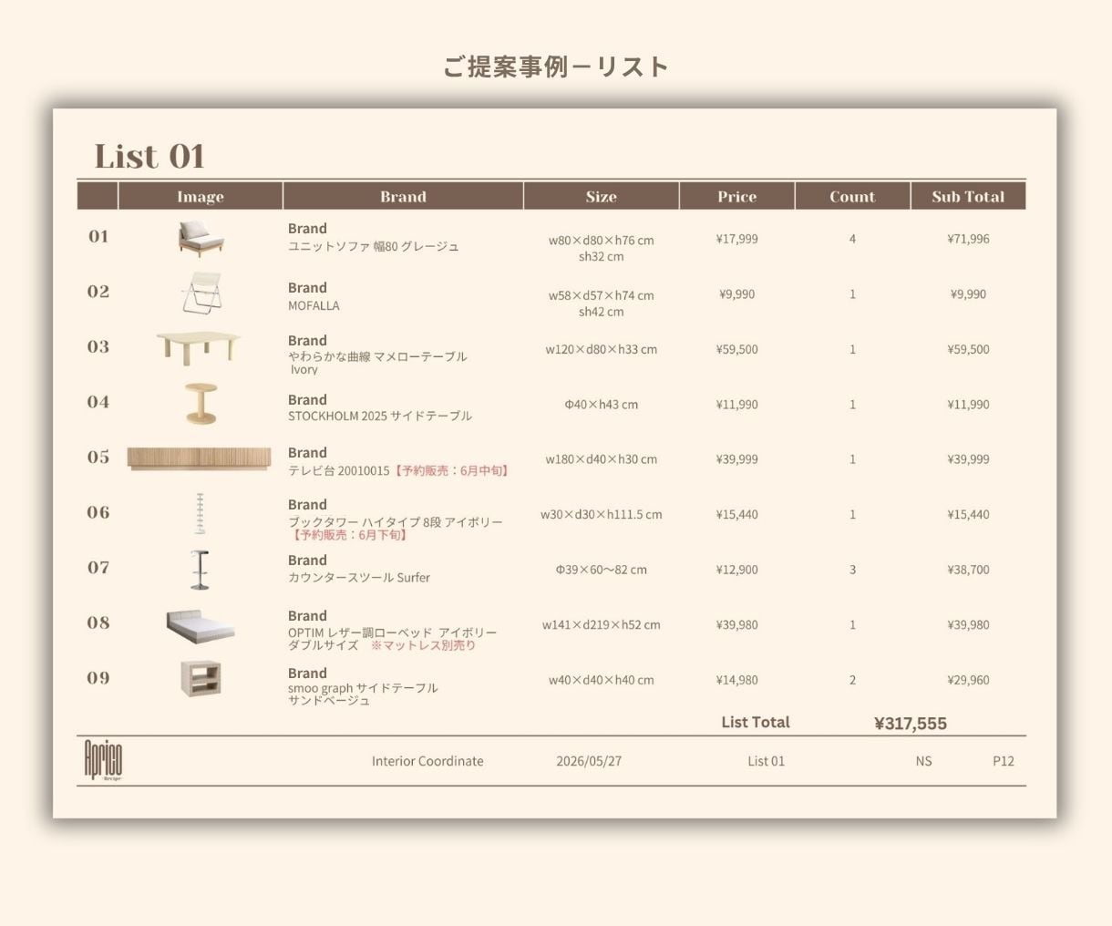Screen dimensions: 1112x926
Task: Click the Interior Coordinate footer text
Action: [427, 761]
